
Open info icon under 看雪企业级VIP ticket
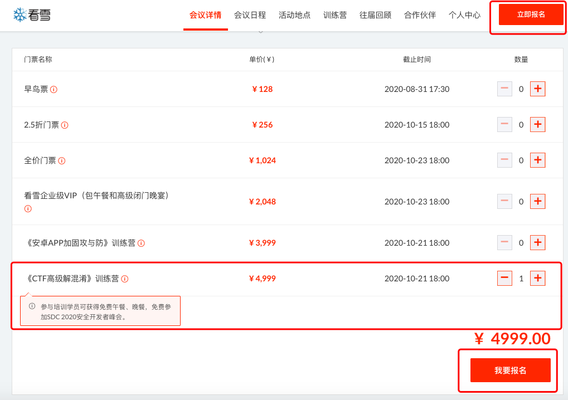point(28,208)
